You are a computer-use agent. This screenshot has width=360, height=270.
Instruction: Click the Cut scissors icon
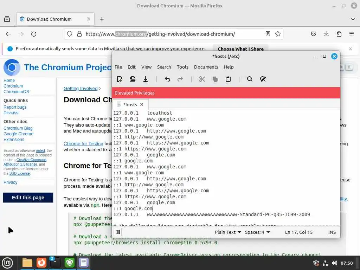coord(202,79)
